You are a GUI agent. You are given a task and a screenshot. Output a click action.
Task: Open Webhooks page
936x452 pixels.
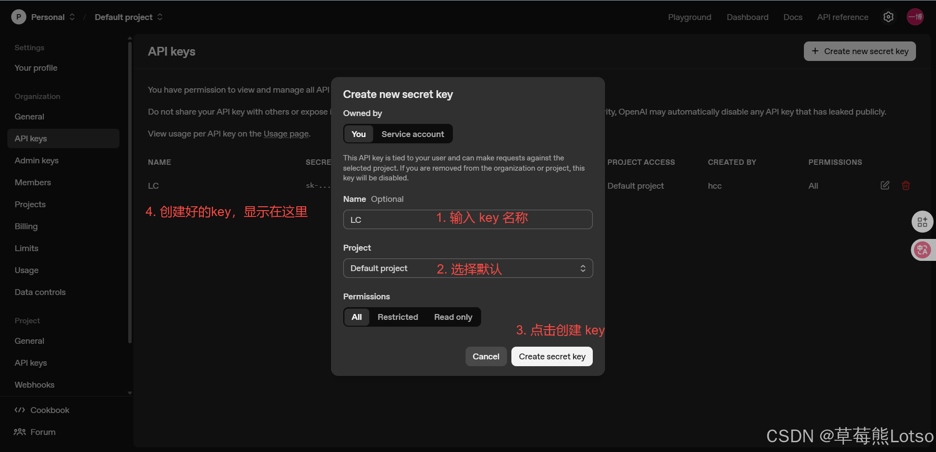pos(35,385)
